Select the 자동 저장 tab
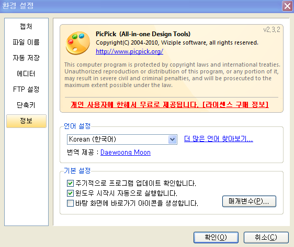The image size is (294, 247). [x=26, y=58]
